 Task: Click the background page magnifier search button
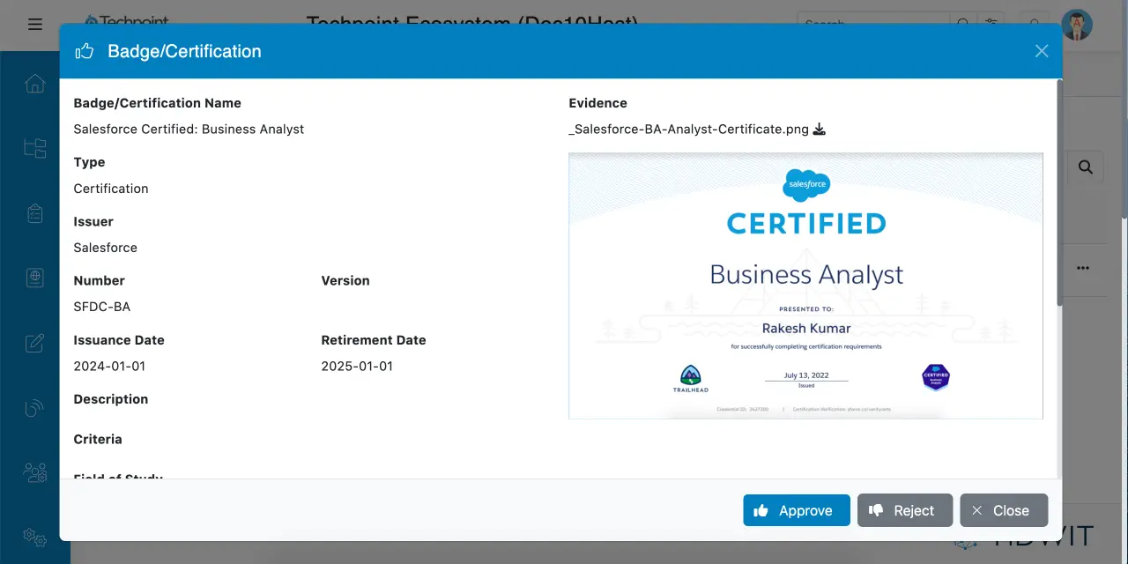click(1086, 167)
